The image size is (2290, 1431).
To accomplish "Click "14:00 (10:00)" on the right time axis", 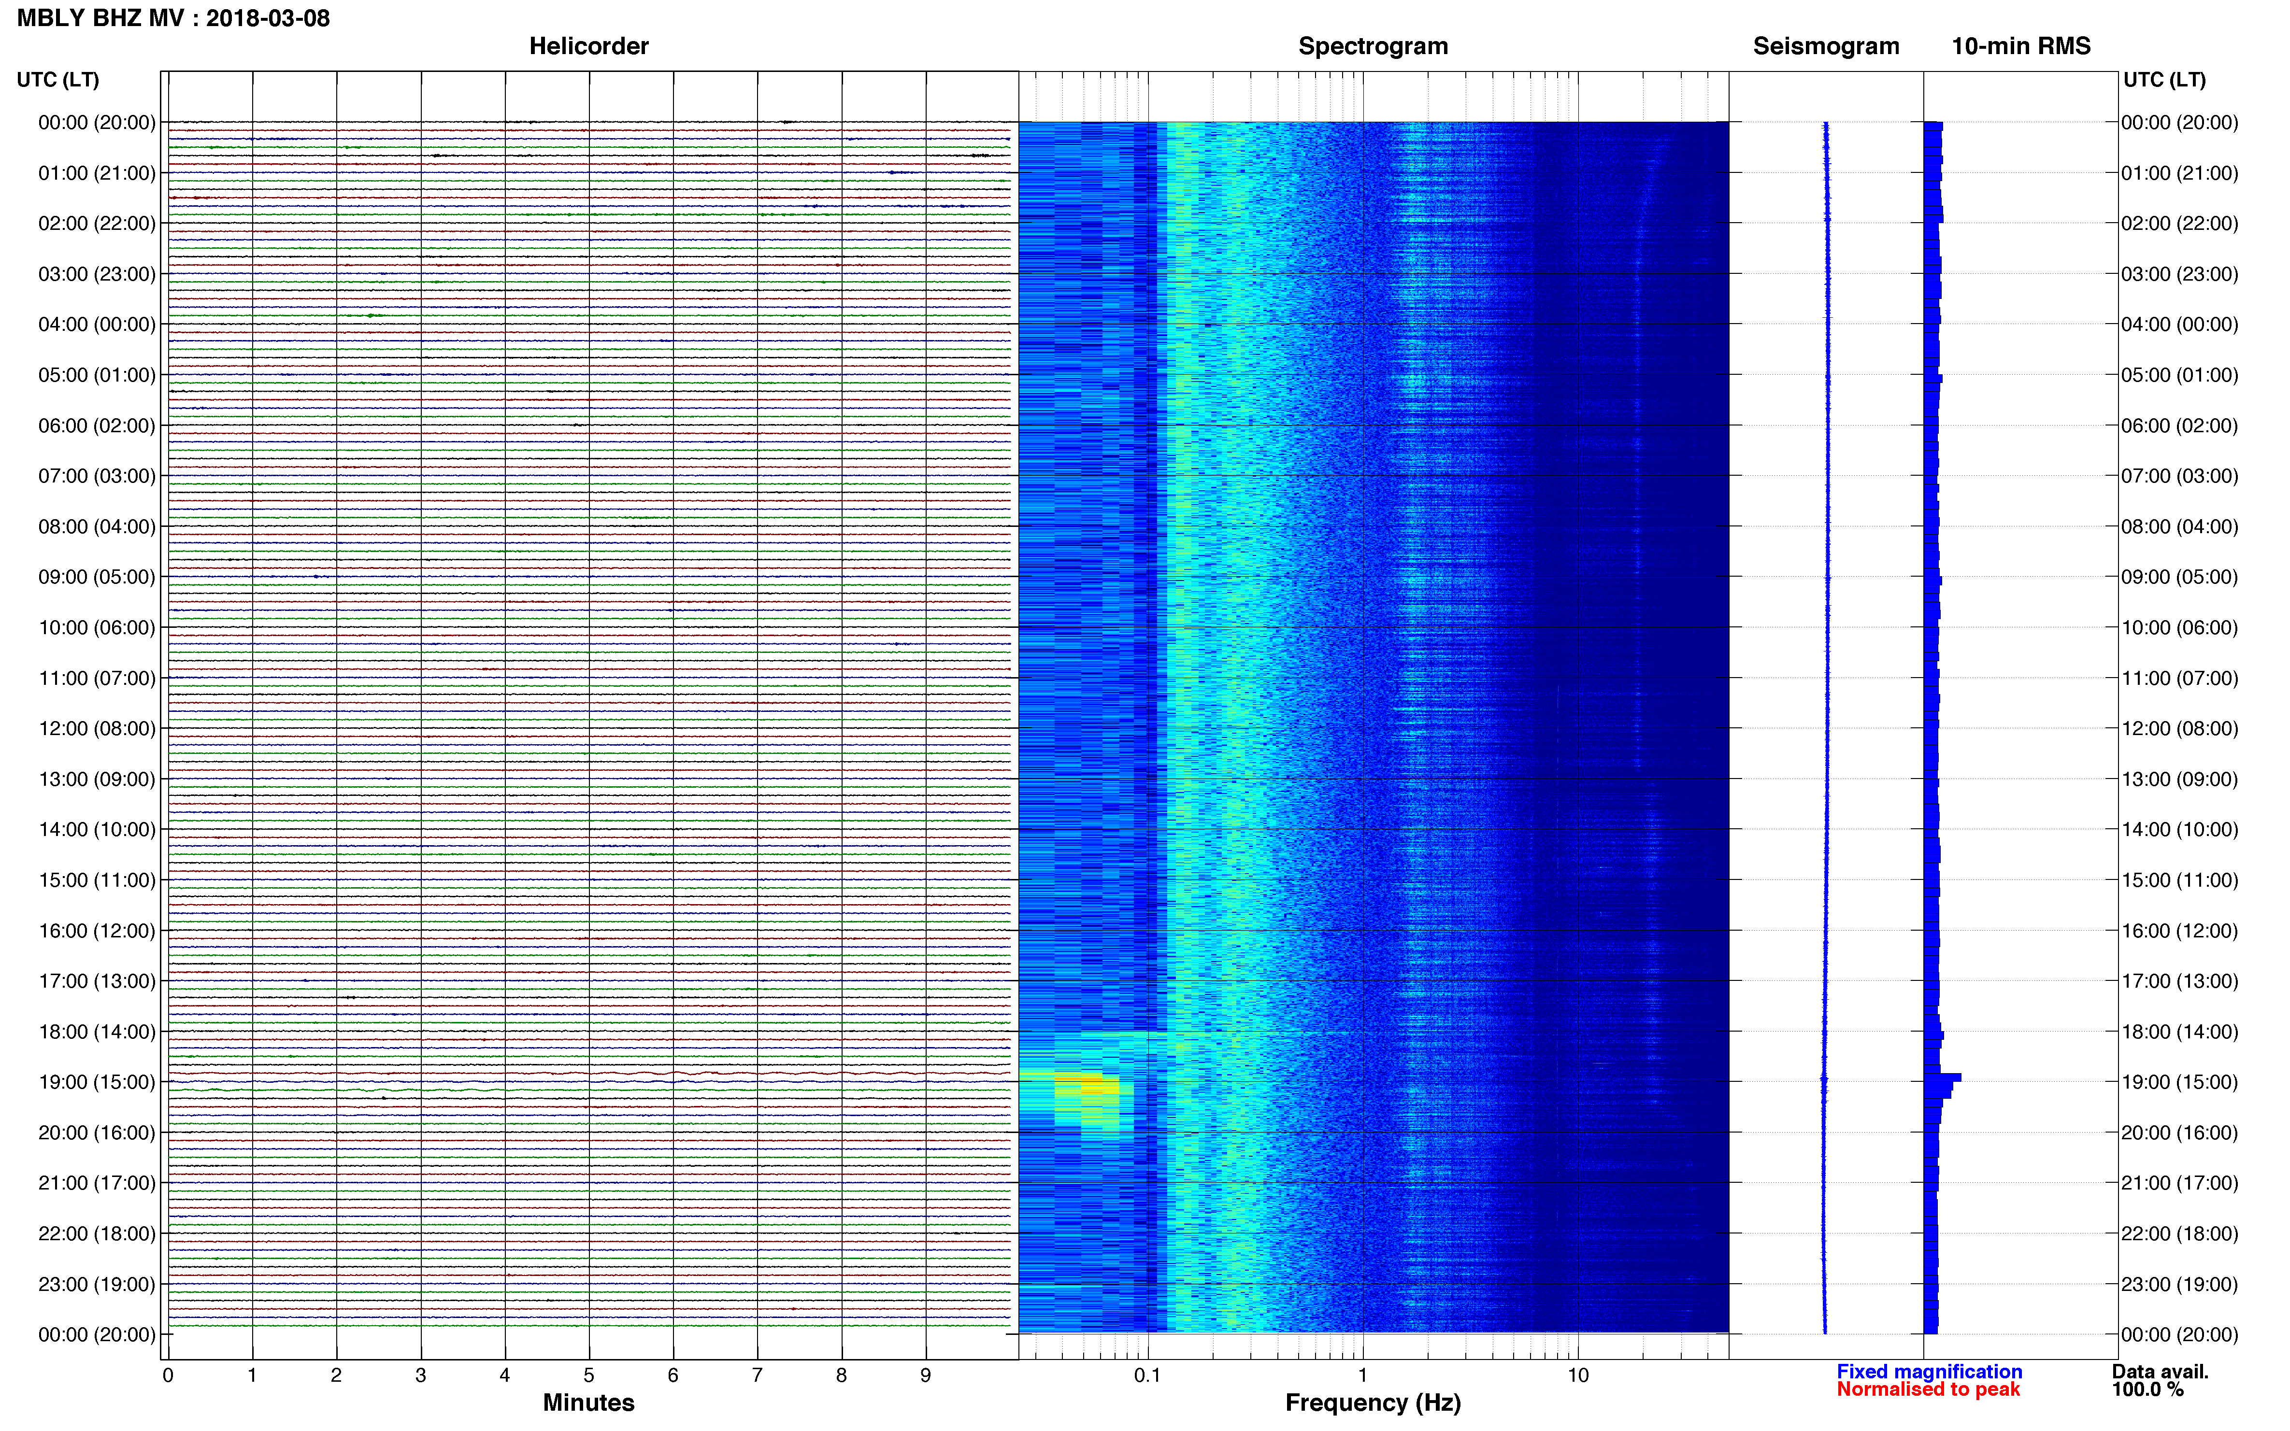I will pyautogui.click(x=2179, y=830).
